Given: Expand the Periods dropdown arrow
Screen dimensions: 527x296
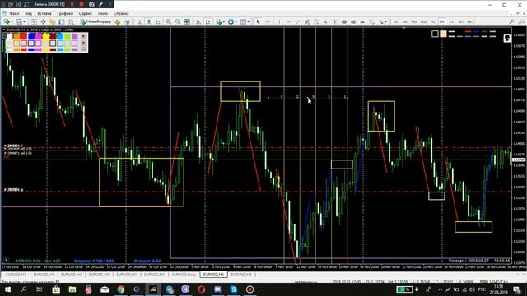Looking at the screenshot, I should [x=236, y=21].
